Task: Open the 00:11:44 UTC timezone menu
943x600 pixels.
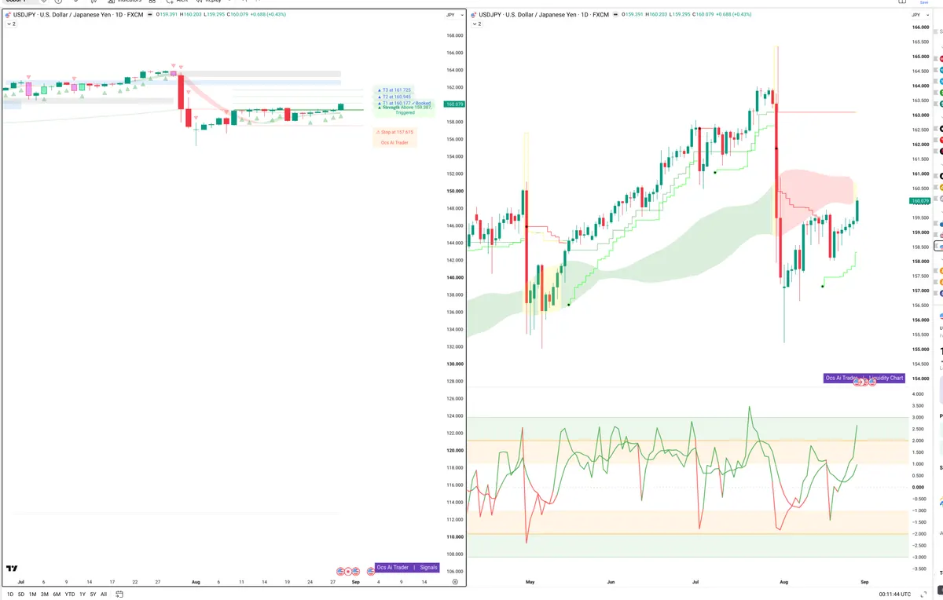Action: (x=894, y=595)
